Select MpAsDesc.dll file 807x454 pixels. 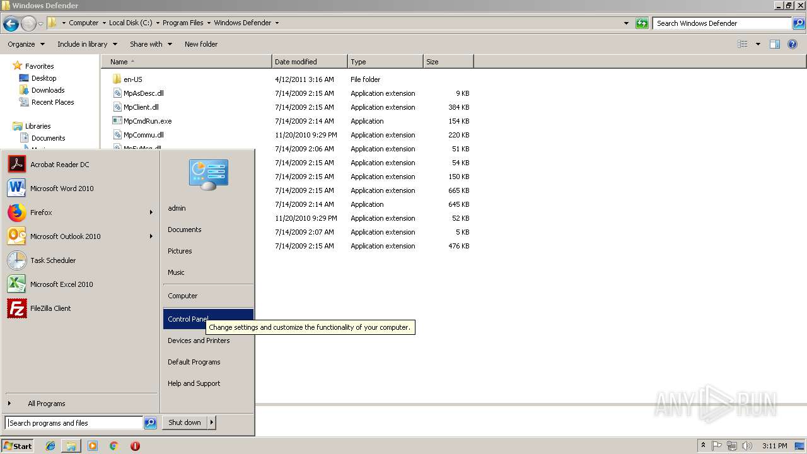pyautogui.click(x=144, y=93)
